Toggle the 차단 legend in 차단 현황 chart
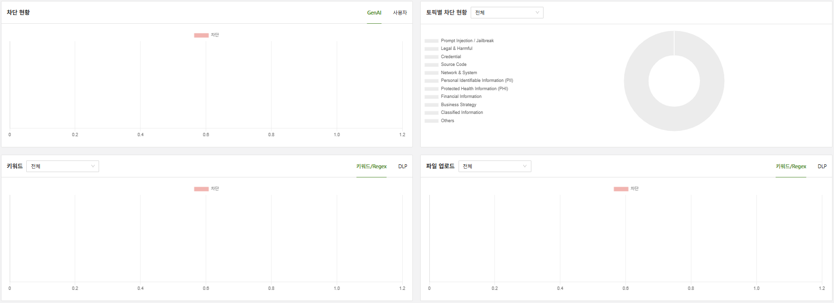Screen dimensions: 834x303 tap(206, 35)
